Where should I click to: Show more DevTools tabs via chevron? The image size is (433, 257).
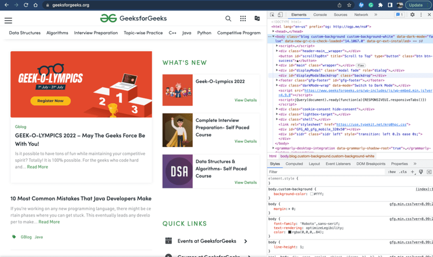click(x=375, y=15)
